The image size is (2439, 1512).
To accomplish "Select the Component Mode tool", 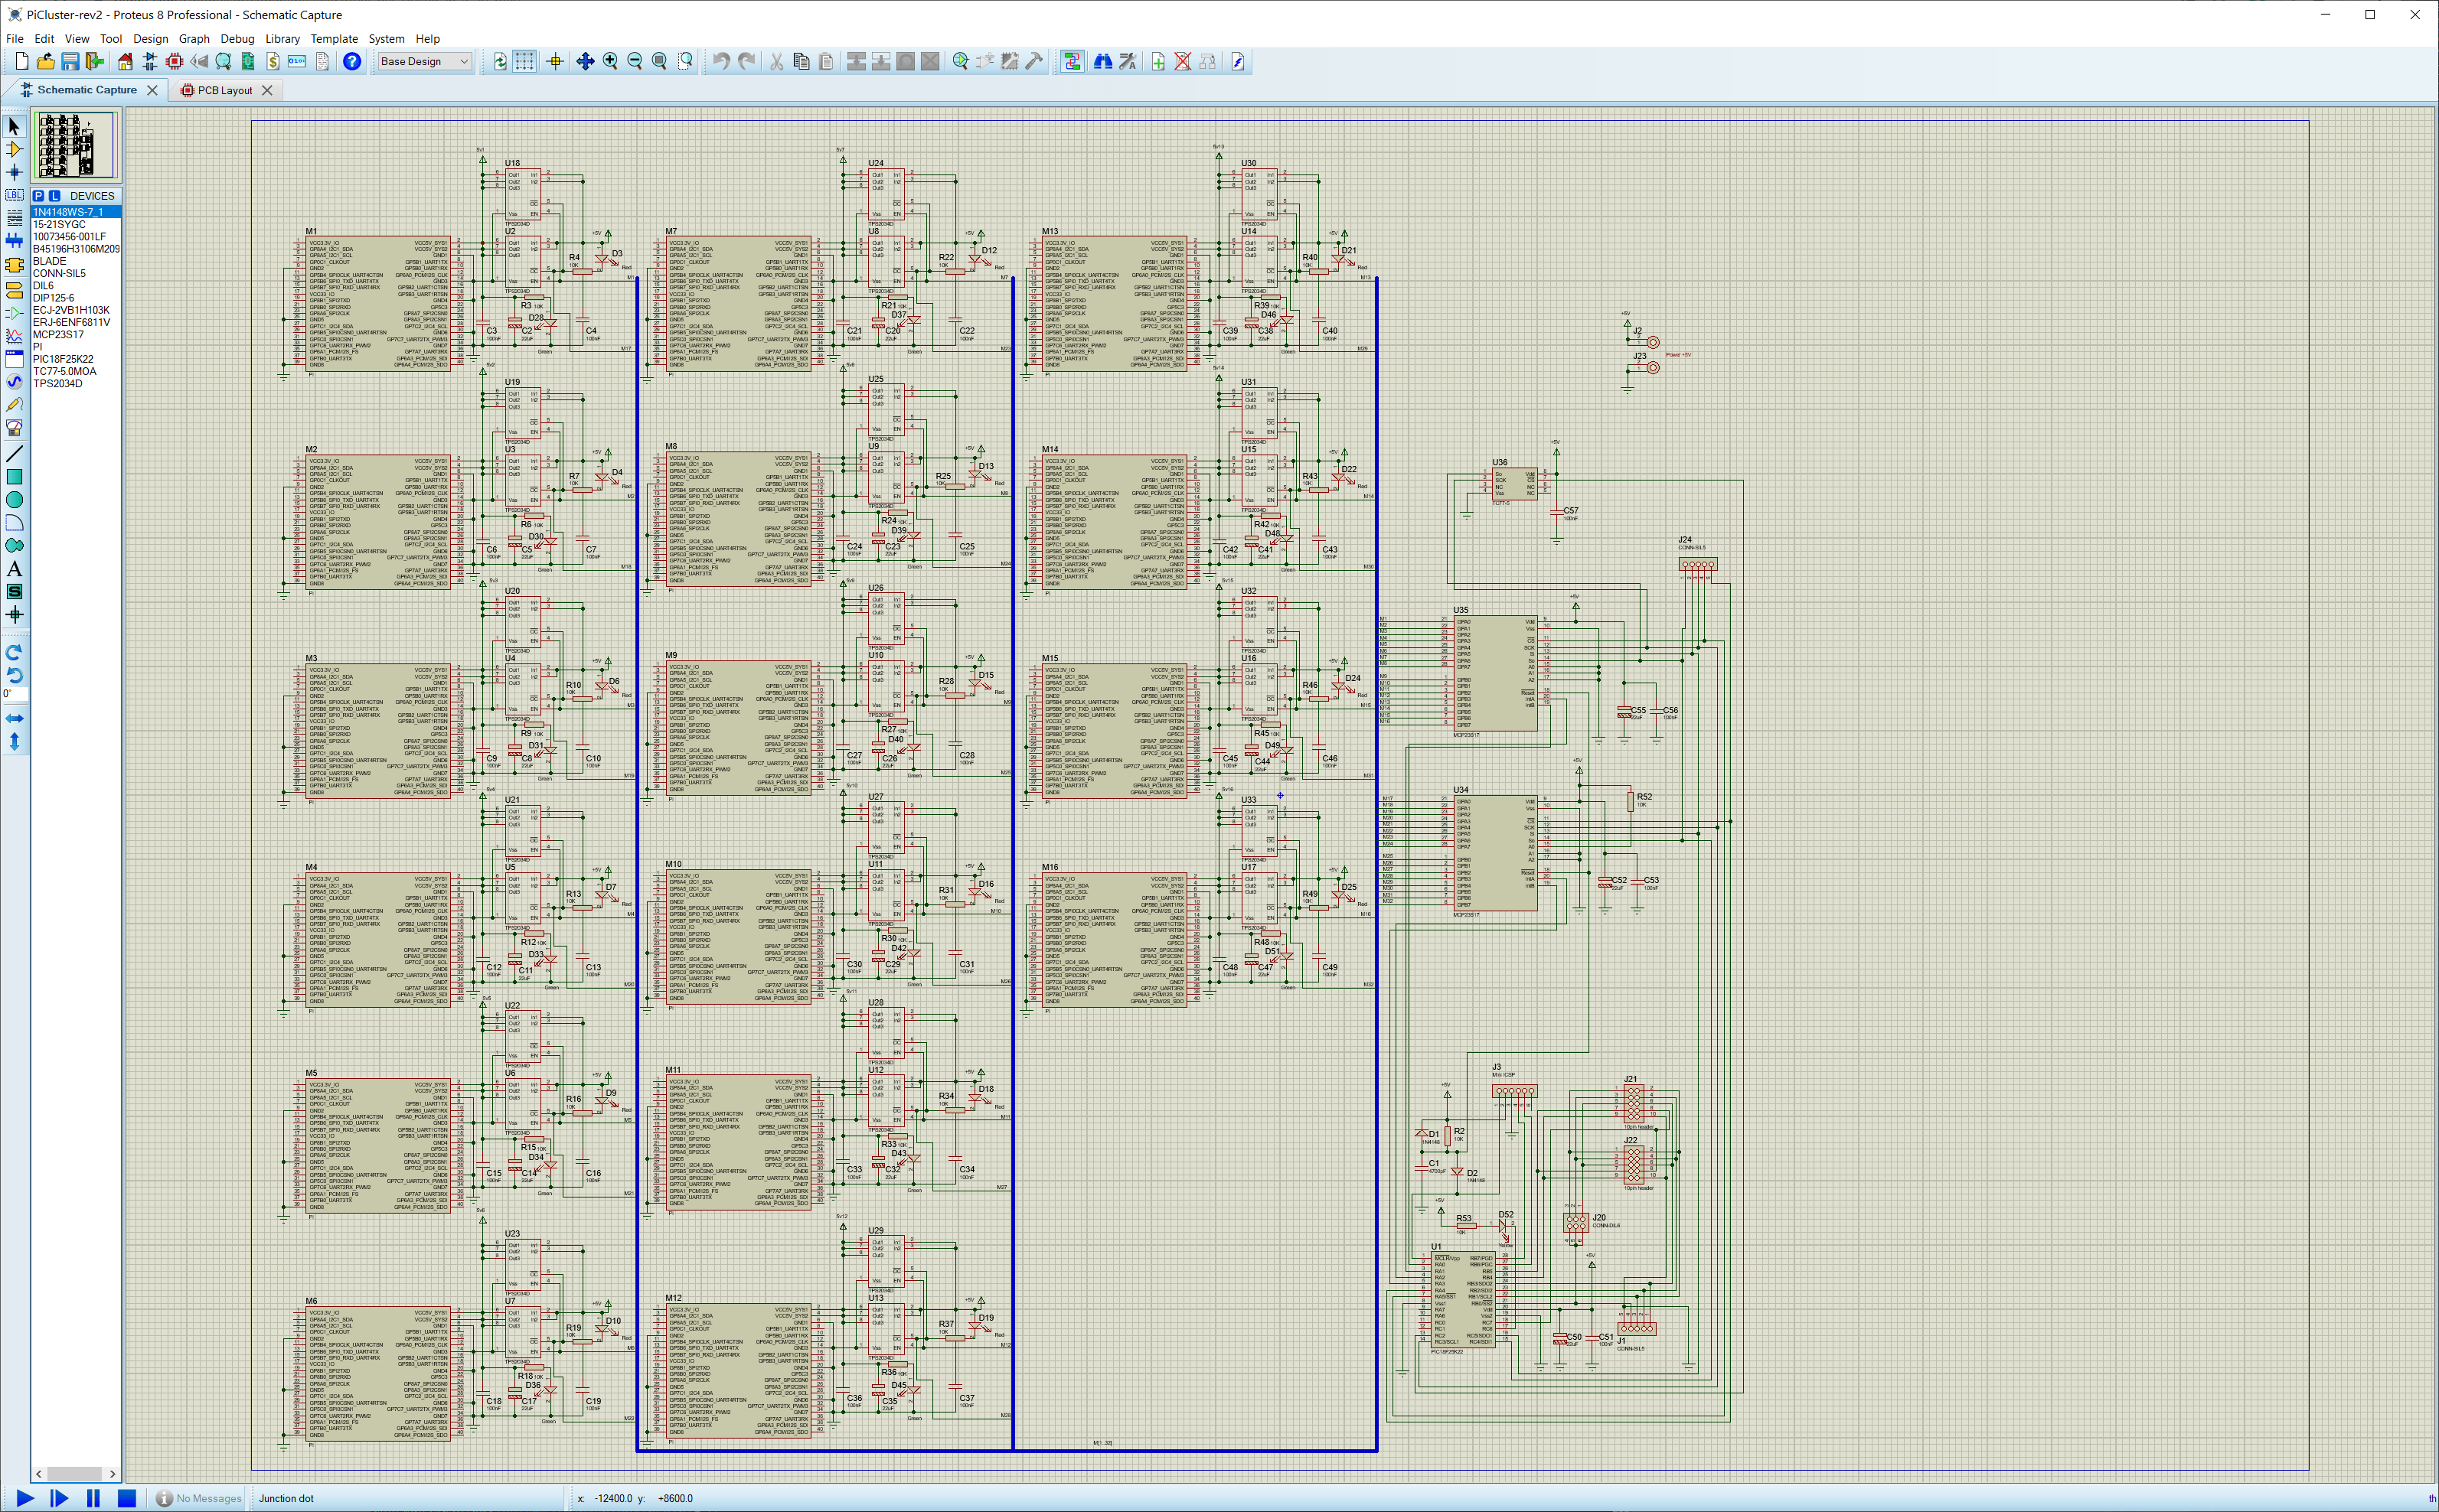I will point(14,149).
